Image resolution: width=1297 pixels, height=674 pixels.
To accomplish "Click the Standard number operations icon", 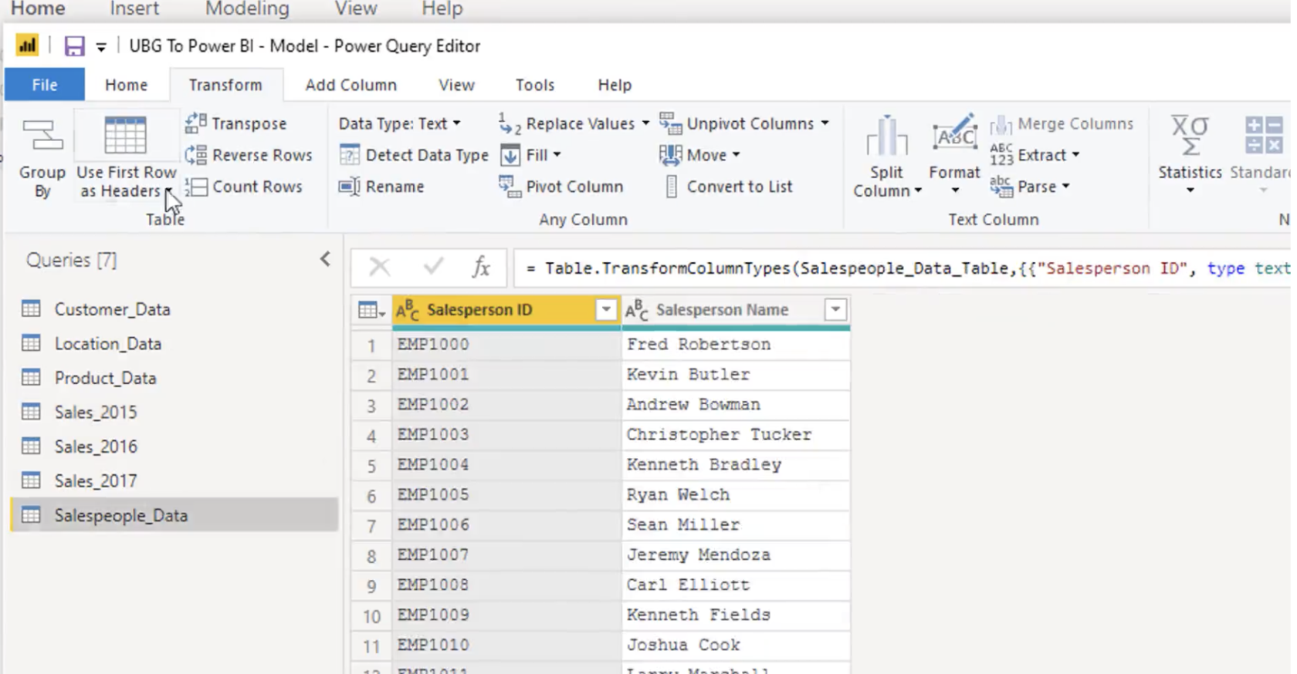I will (x=1263, y=136).
